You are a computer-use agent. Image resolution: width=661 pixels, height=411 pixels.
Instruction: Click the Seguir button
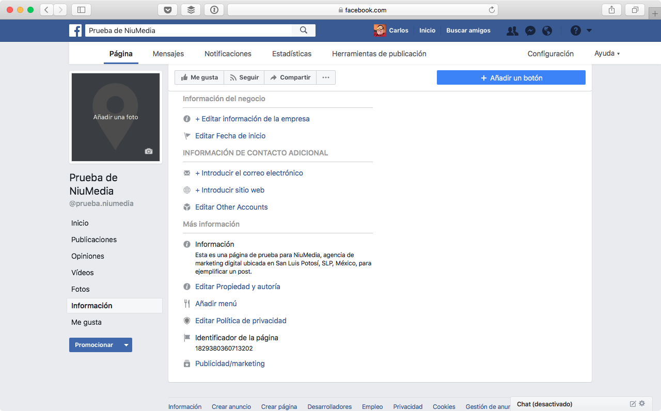click(244, 77)
